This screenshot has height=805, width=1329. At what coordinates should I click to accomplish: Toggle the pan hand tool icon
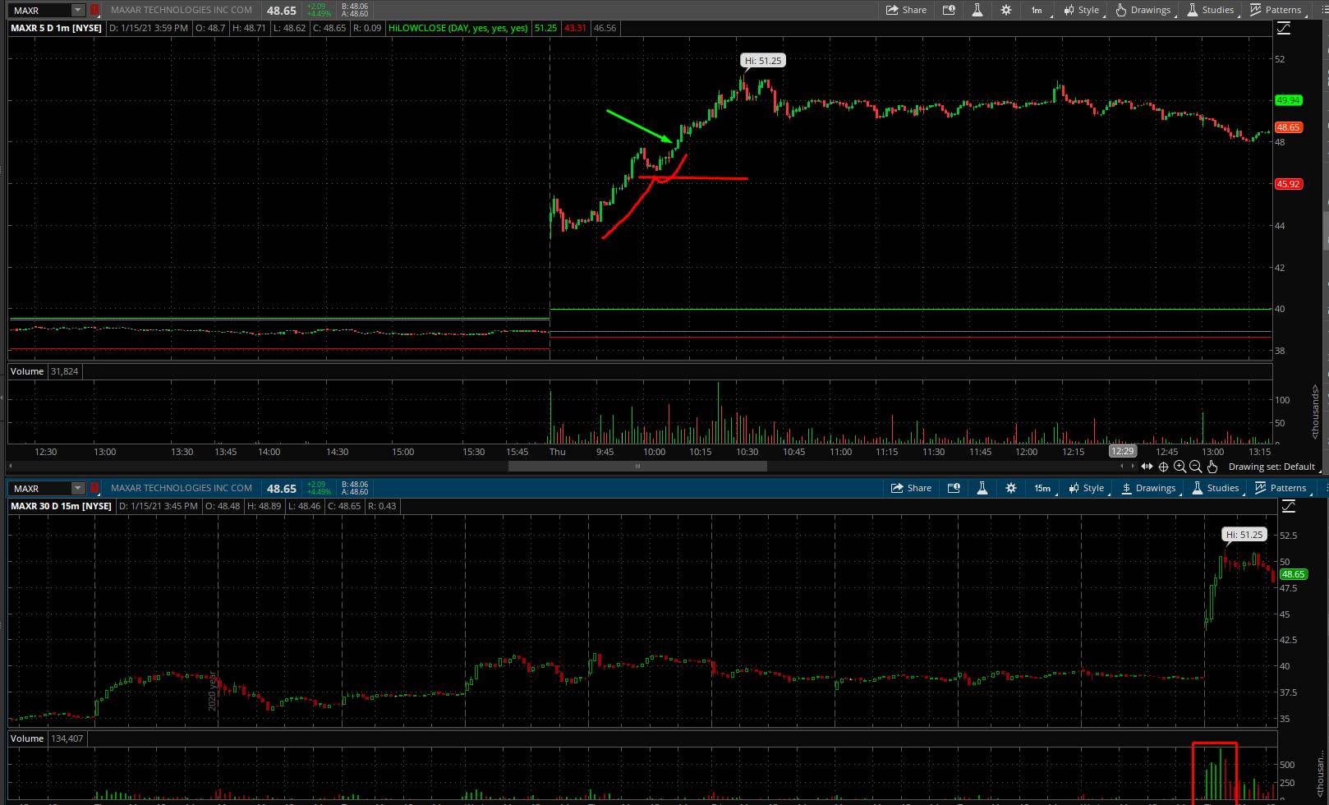coord(1212,467)
